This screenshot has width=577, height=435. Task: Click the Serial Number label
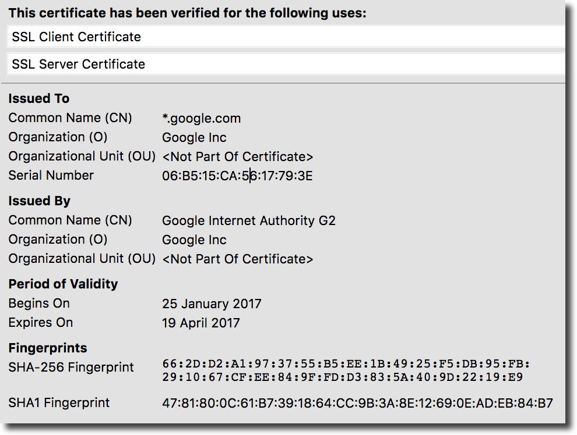(51, 176)
